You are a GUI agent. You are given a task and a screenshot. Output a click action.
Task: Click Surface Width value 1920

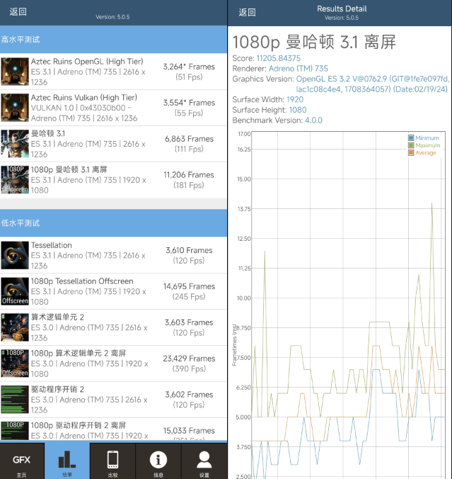pyautogui.click(x=295, y=100)
